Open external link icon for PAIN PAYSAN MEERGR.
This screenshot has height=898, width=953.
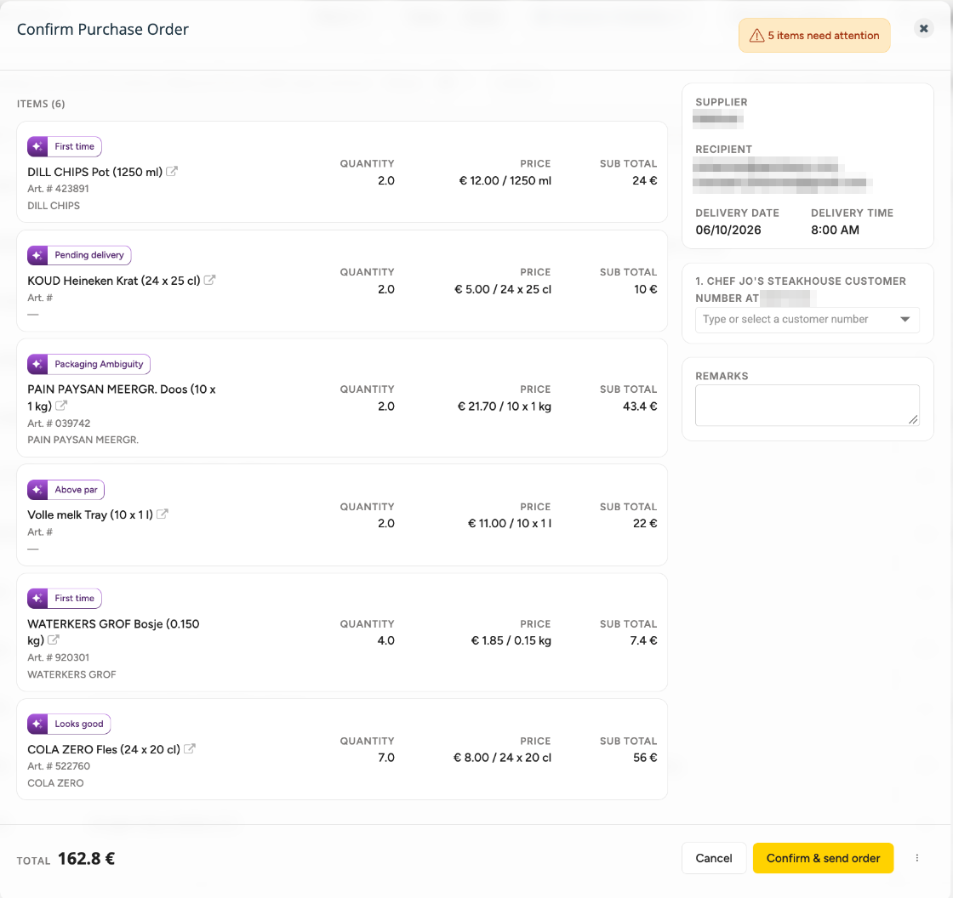coord(61,406)
